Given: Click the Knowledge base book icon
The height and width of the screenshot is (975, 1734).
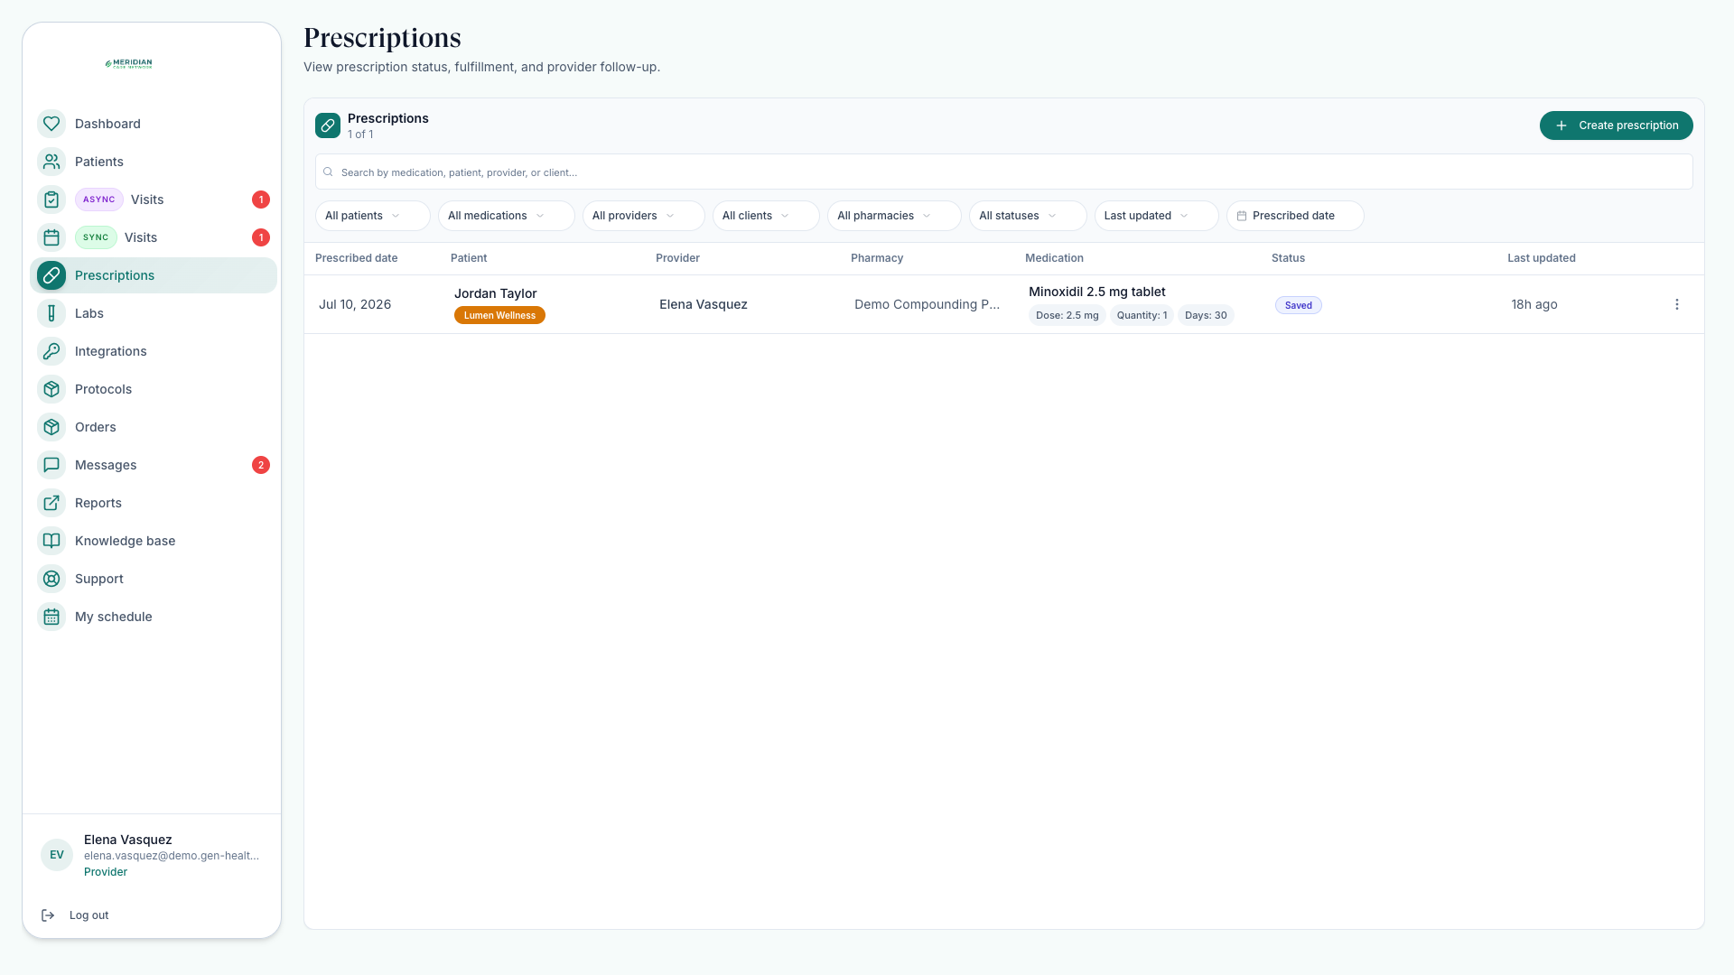Looking at the screenshot, I should click(51, 541).
